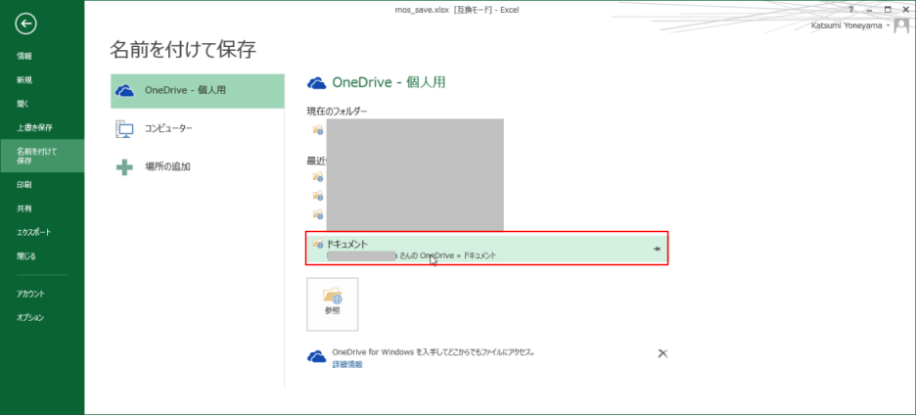Select the ドキュメント OneDrive folder
The height and width of the screenshot is (415, 916).
[486, 249]
